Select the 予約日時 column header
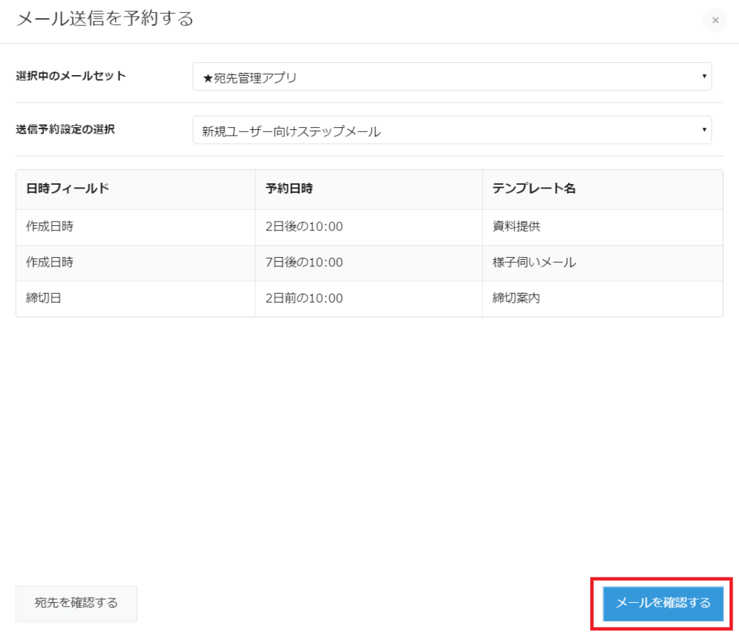This screenshot has height=636, width=739. pyautogui.click(x=289, y=188)
